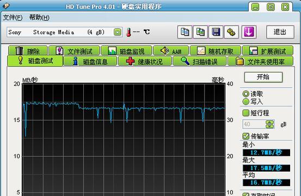Open the 健康状况 health tab
301x196 pixels.
[145, 62]
